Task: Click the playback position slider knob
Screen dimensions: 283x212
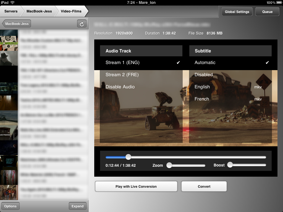Action: point(128,157)
